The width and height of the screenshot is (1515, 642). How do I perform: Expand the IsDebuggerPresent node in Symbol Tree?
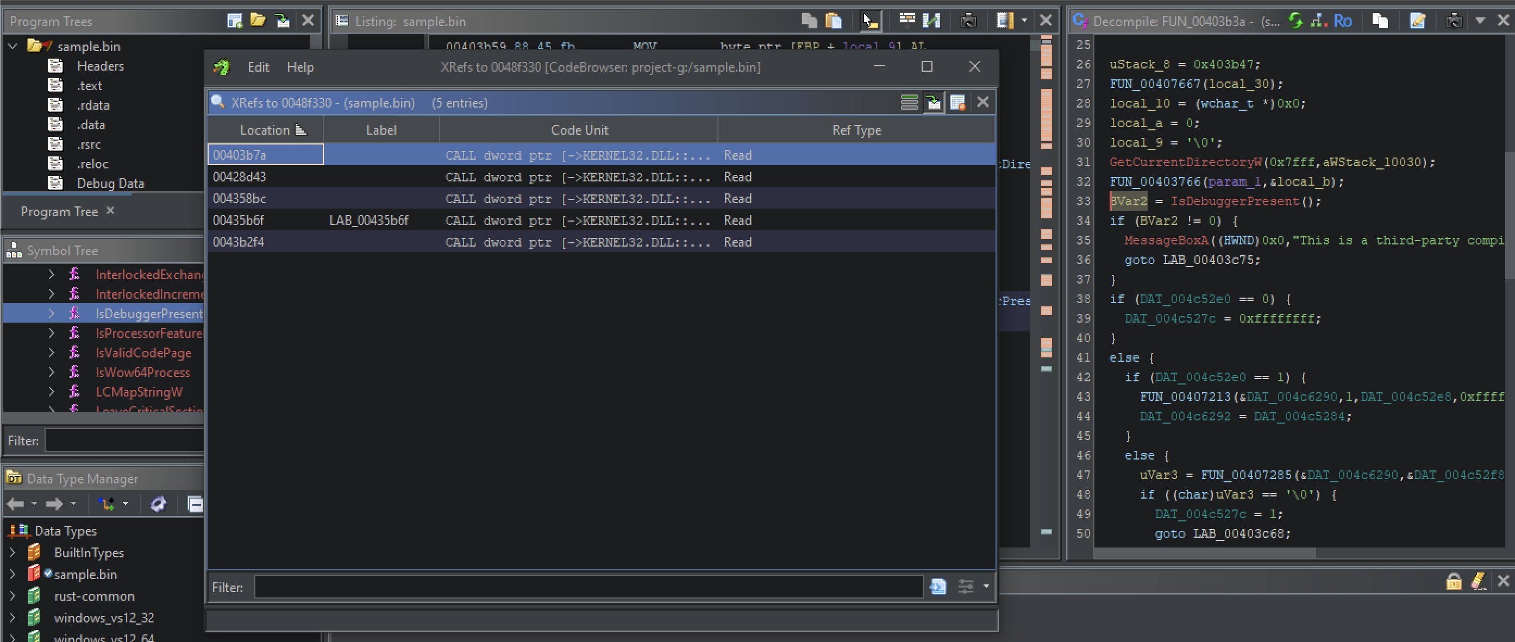tap(51, 314)
